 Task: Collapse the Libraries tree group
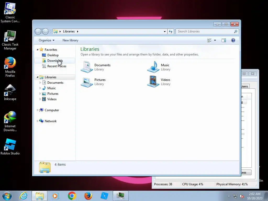[37, 77]
